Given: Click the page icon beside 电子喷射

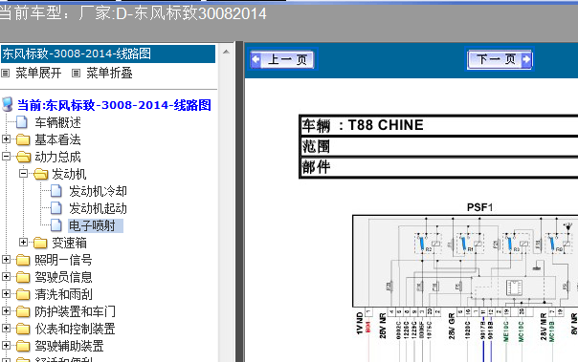Looking at the screenshot, I should pyautogui.click(x=56, y=225).
